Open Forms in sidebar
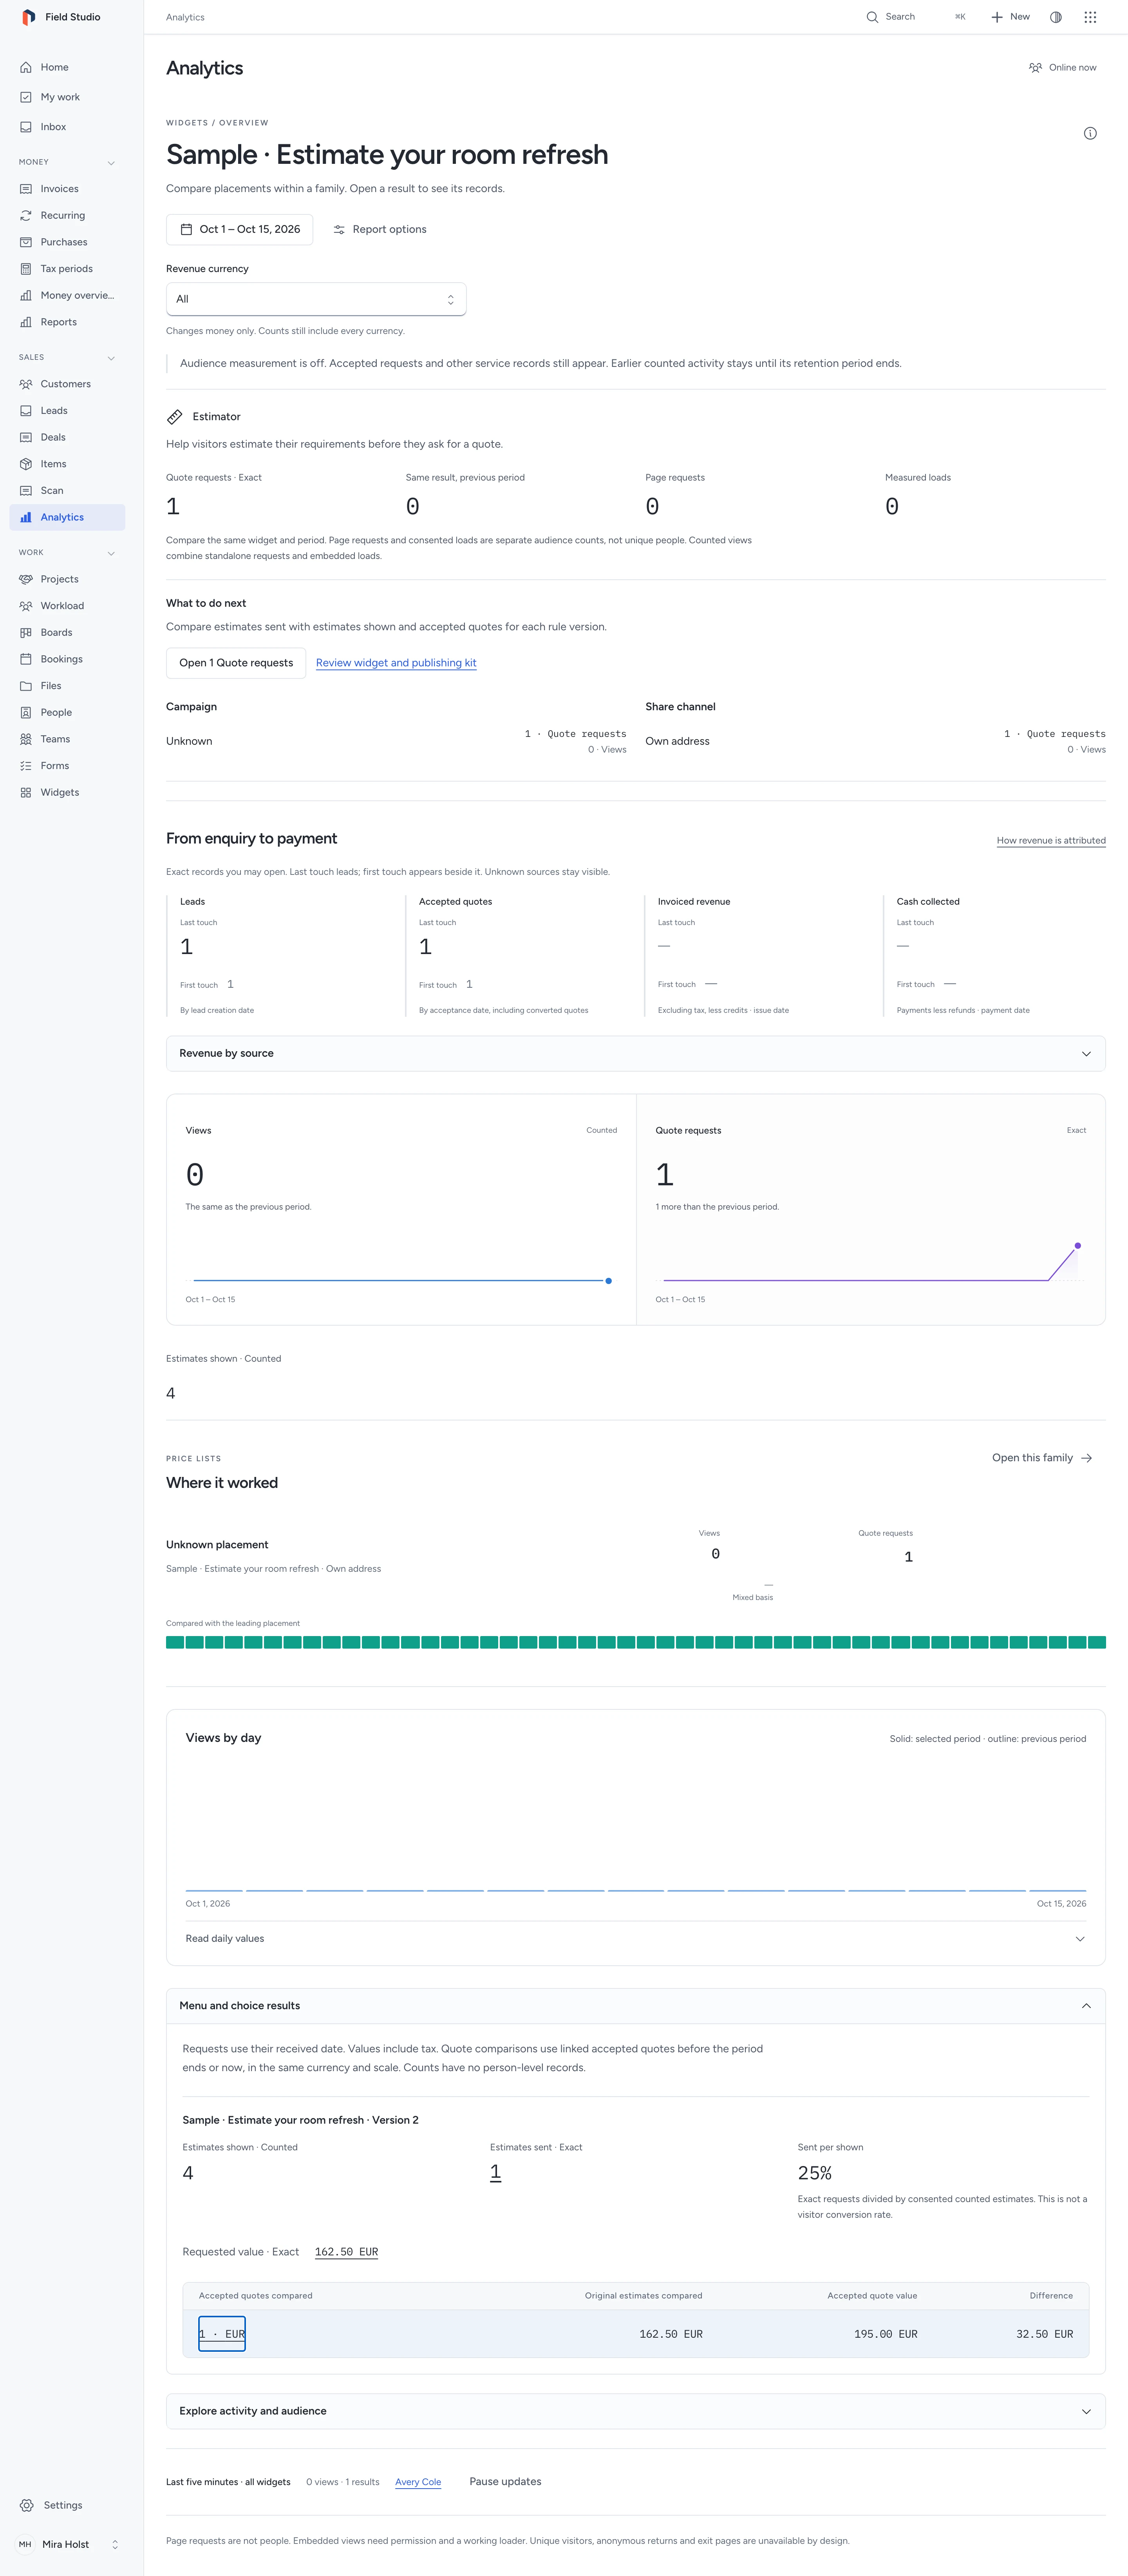The image size is (1128, 2576). coord(67,766)
